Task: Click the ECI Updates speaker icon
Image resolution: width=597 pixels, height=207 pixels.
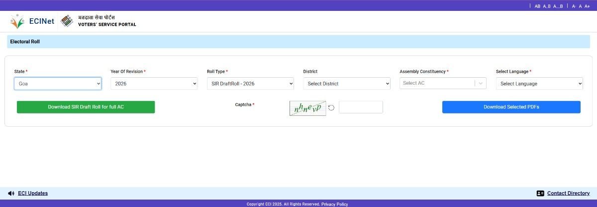Action: point(11,193)
